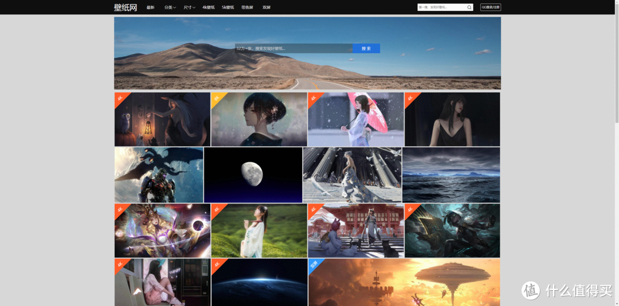This screenshot has height=306, width=619.
Task: Open the teal dark warrior wallpaper
Action: 452,230
